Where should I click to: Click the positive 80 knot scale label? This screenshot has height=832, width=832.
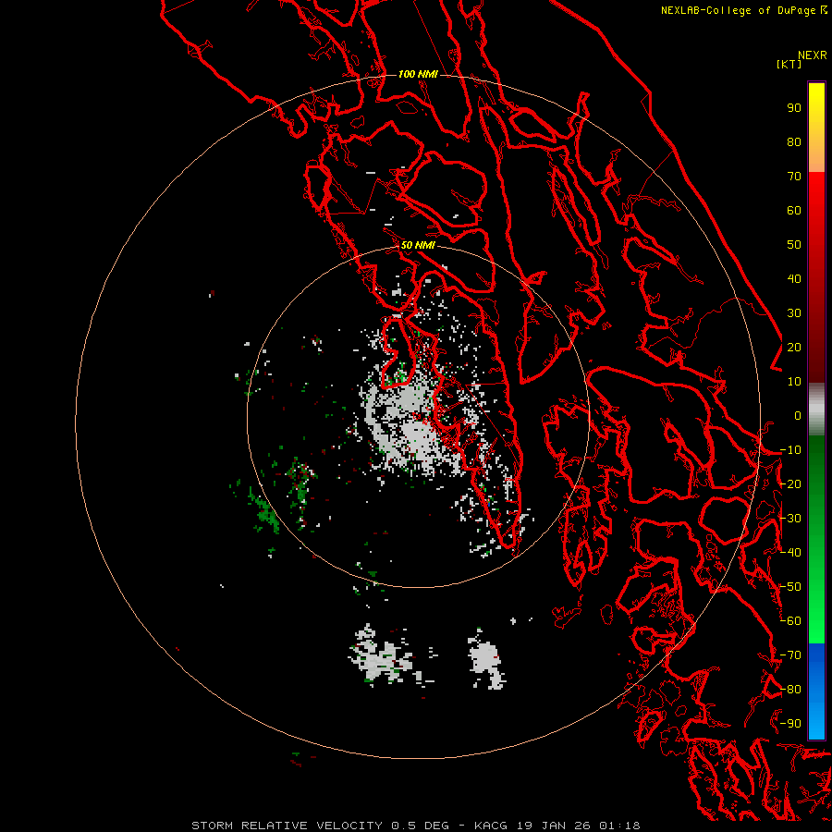point(794,142)
